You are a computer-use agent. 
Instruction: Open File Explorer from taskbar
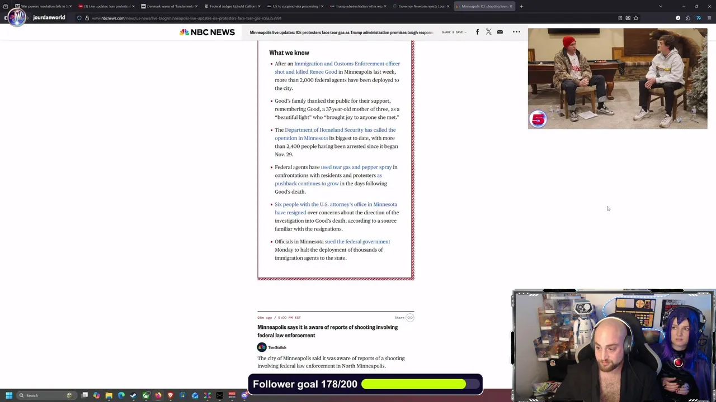(109, 395)
